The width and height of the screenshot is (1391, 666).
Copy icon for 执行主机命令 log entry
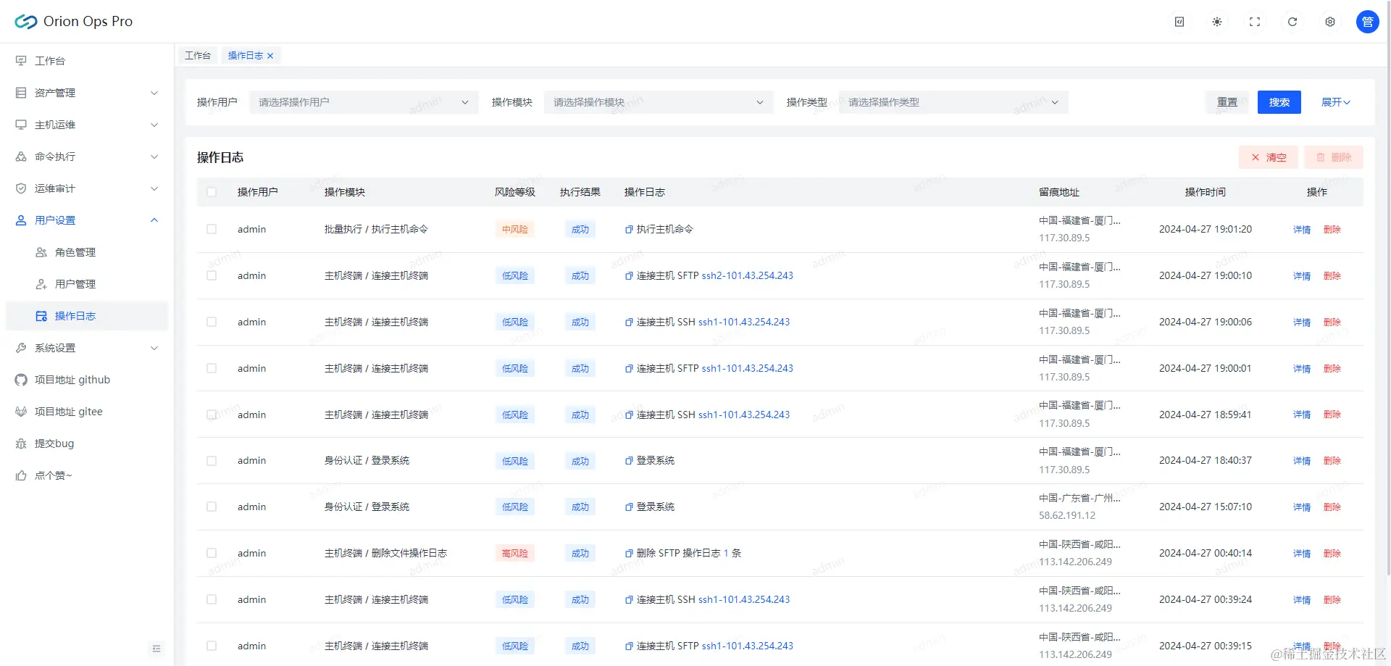(629, 230)
